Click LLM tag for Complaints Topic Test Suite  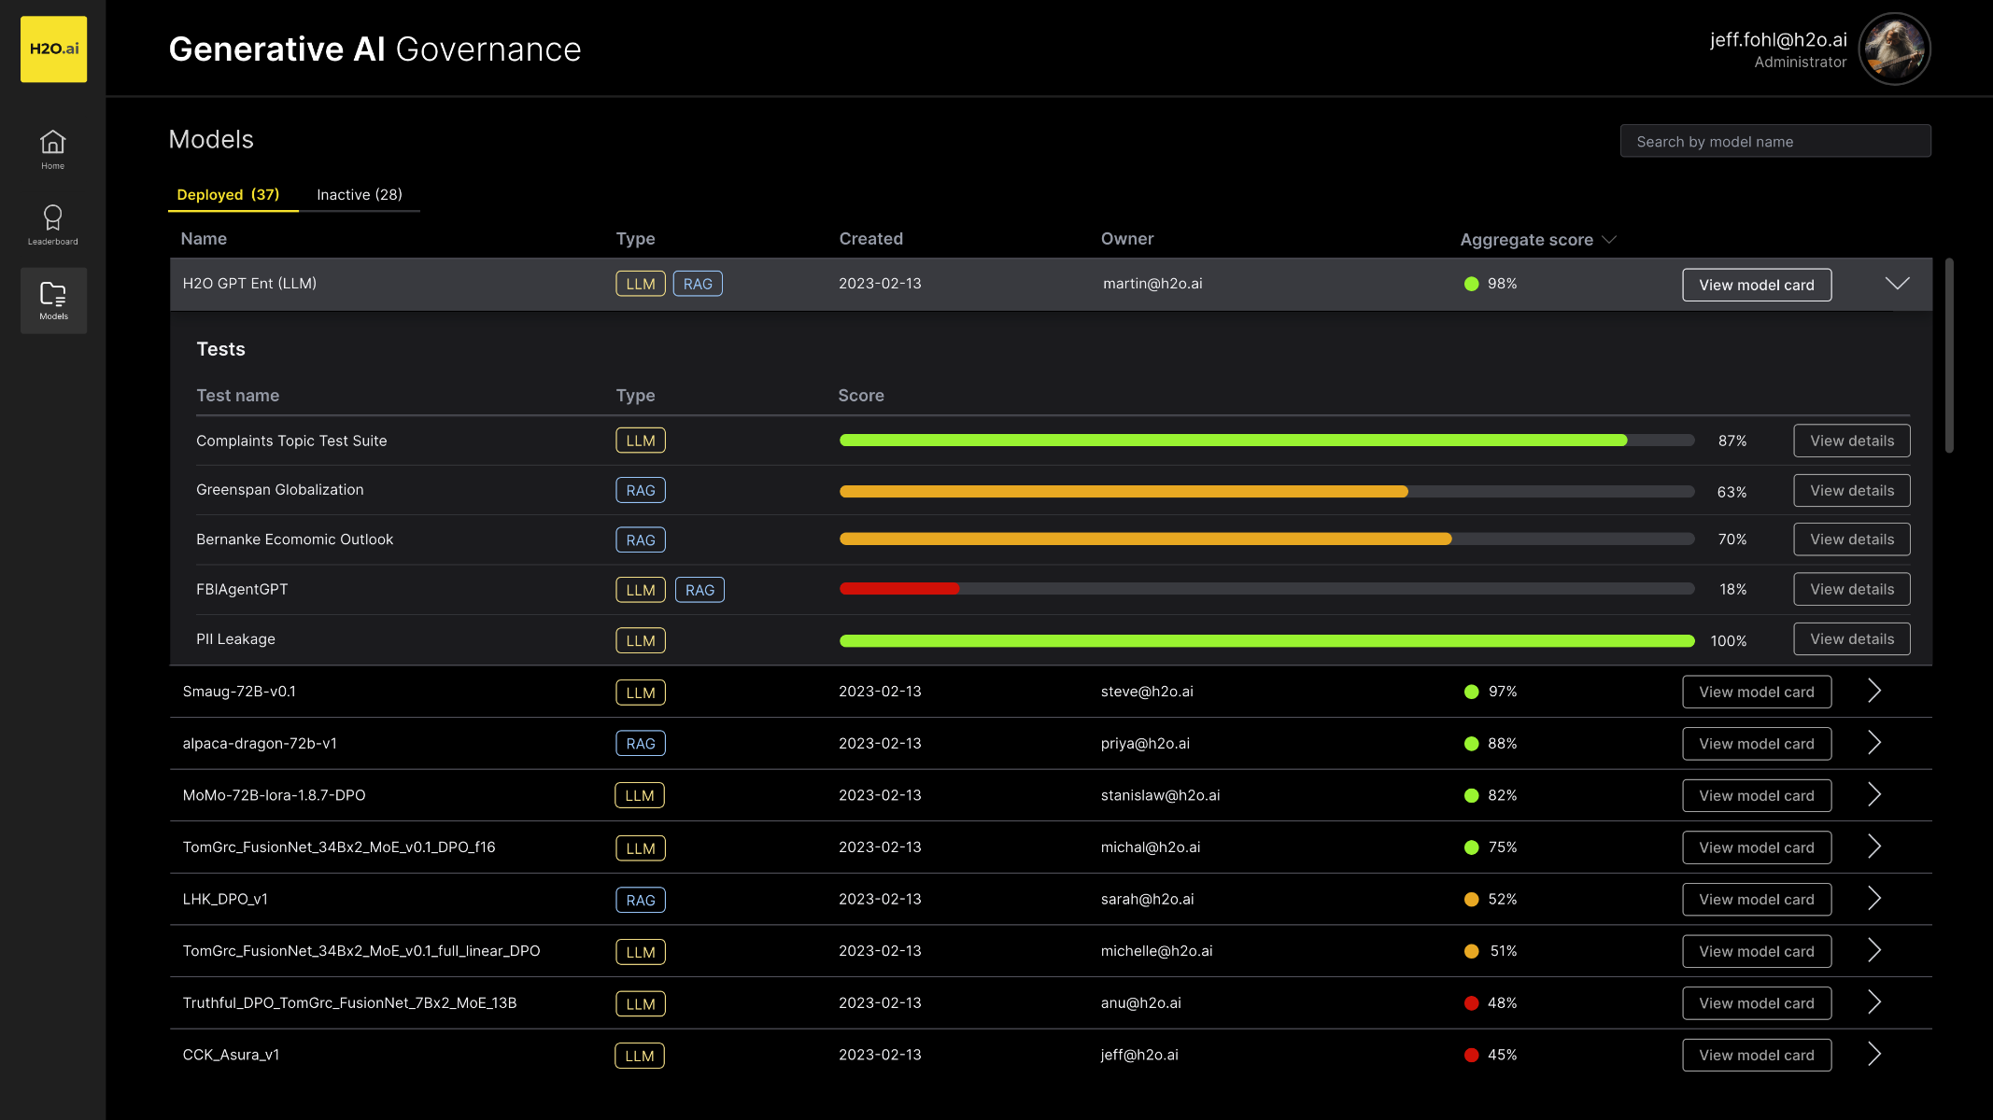pyautogui.click(x=641, y=441)
